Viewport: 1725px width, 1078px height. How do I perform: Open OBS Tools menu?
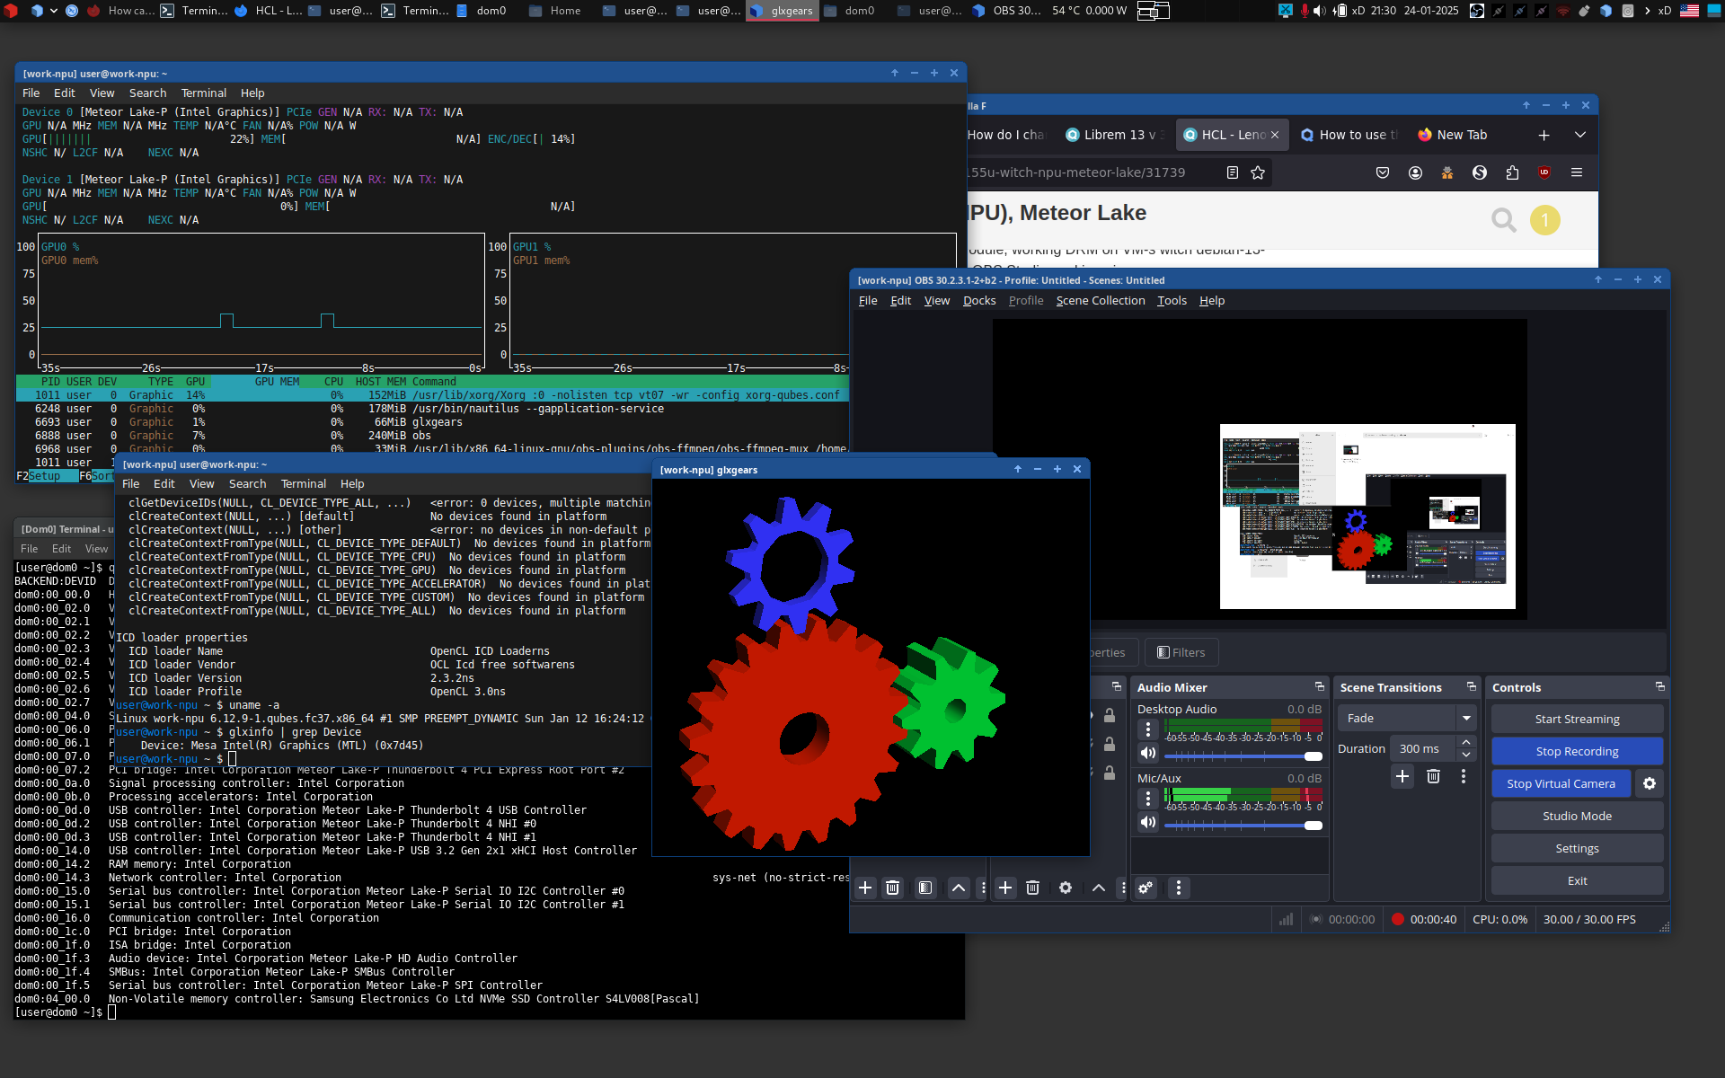pyautogui.click(x=1172, y=301)
